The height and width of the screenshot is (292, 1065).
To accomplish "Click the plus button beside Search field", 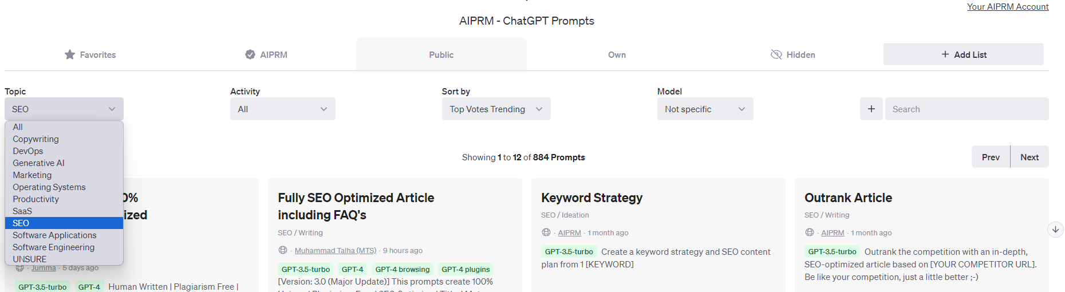I will click(871, 109).
